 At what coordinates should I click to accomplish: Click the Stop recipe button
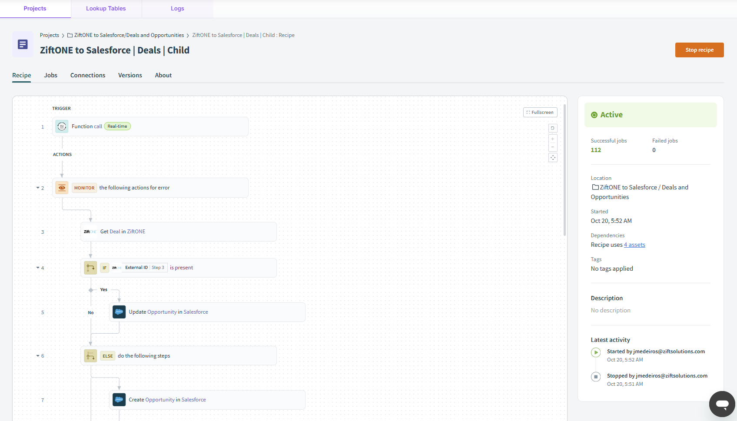(699, 50)
